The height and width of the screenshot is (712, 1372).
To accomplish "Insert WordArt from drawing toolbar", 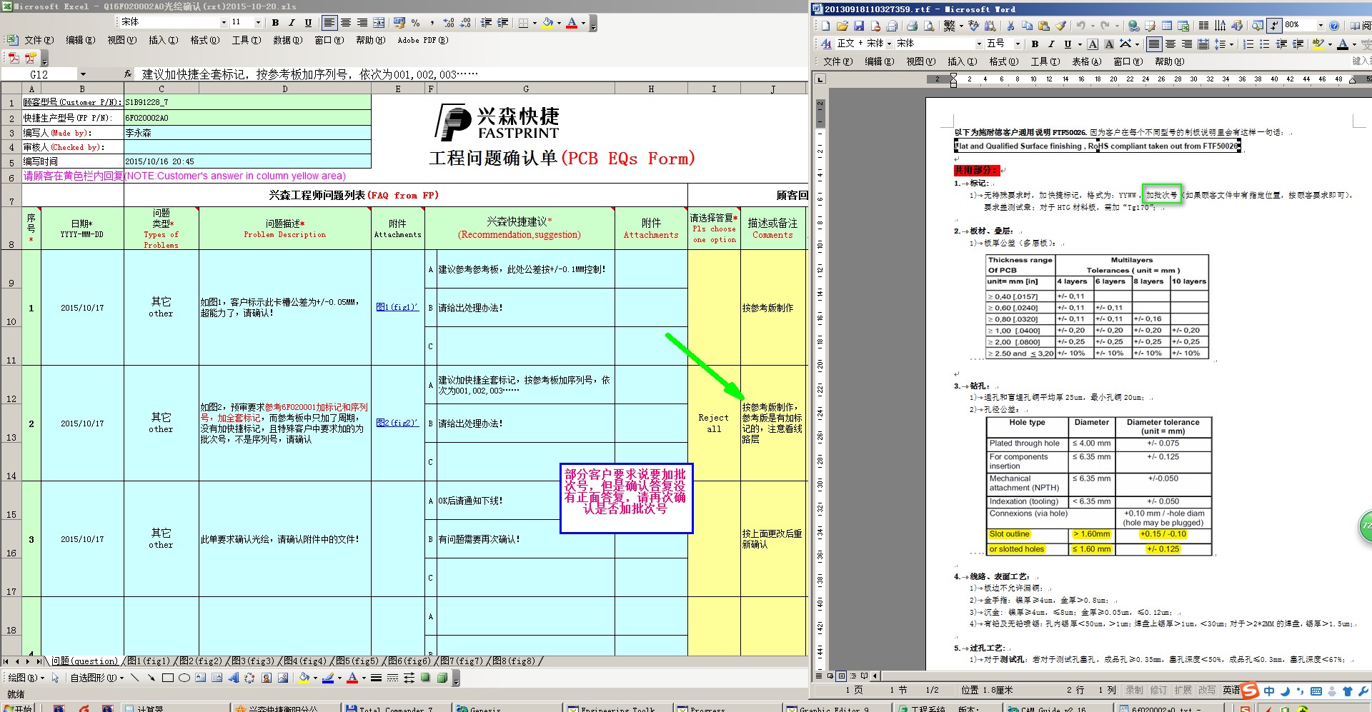I will click(233, 678).
